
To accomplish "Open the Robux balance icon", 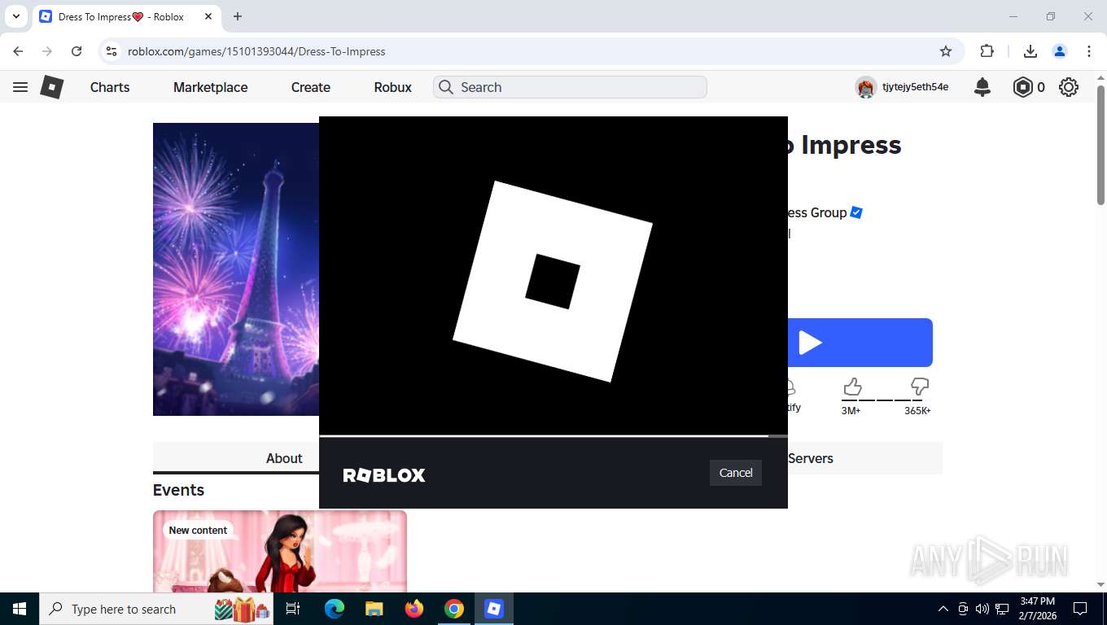I will 1022,87.
